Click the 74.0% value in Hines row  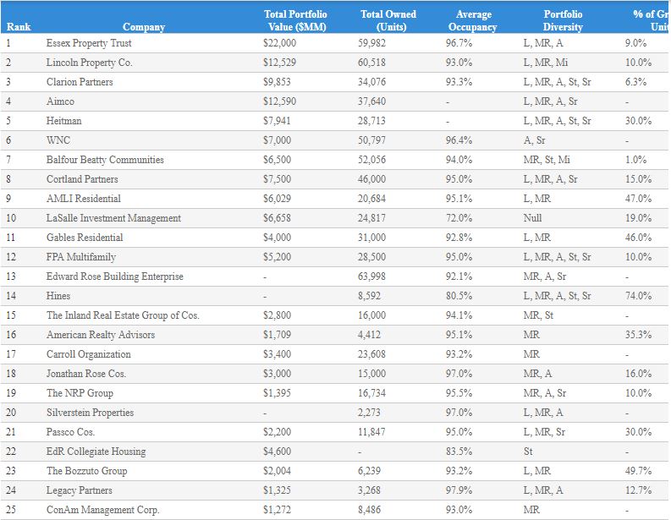click(x=639, y=296)
